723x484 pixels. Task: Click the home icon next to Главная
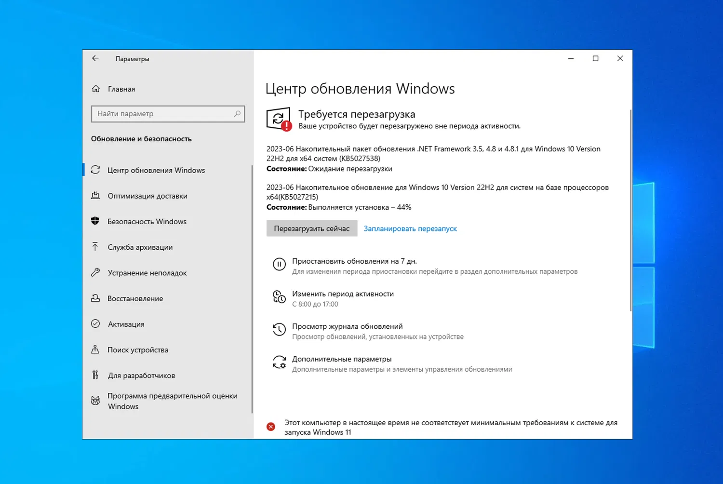[96, 89]
